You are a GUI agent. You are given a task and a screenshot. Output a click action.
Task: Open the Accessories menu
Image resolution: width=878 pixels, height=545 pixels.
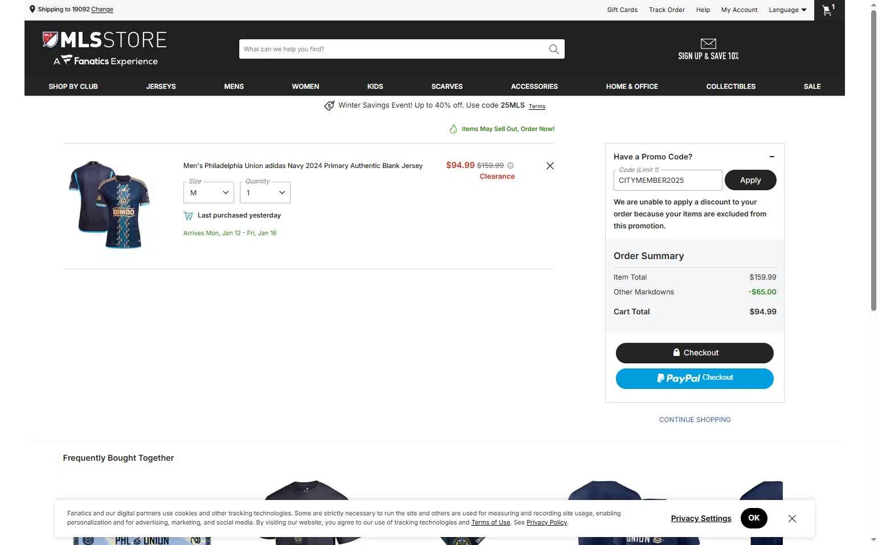[534, 87]
